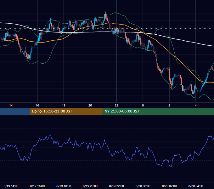The width and height of the screenshot is (214, 189).
Task: Click the 8/19 22:00 date label
Action: point(116,186)
